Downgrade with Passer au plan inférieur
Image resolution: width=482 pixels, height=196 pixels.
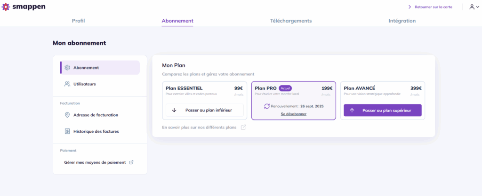[204, 110]
